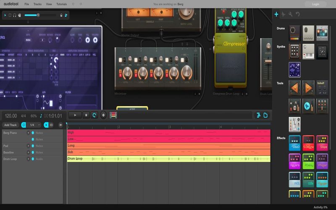Add the right-pointing orange arrow tool

point(308,88)
